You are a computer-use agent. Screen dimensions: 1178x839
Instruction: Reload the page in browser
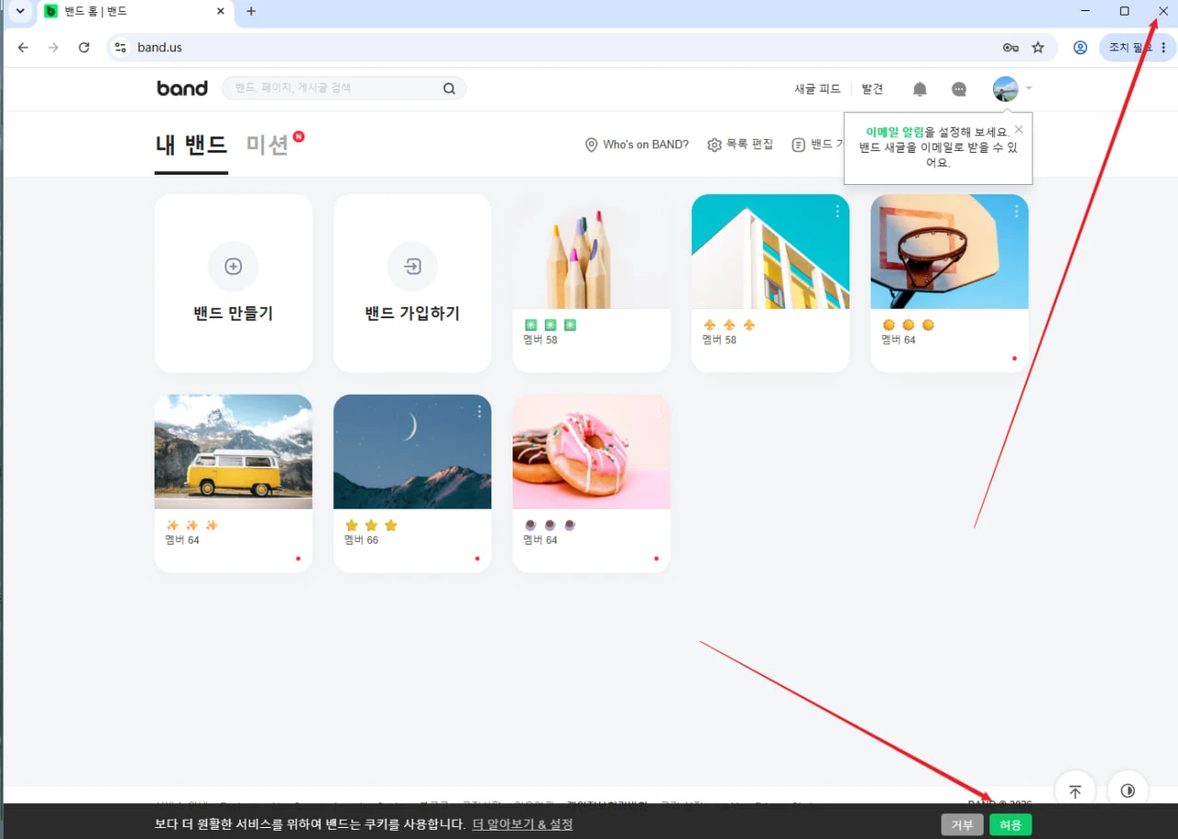click(x=84, y=47)
